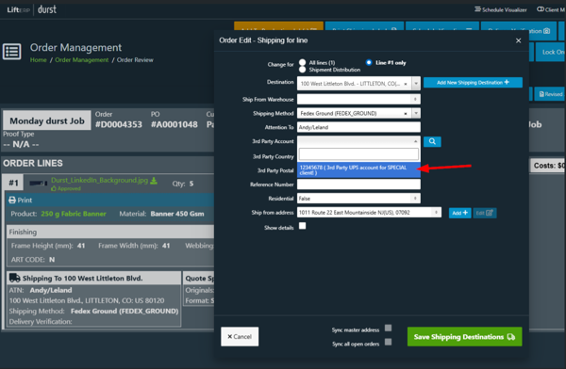Image resolution: width=566 pixels, height=369 pixels.
Task: Select the All lines (1) radio option
Action: (x=303, y=63)
